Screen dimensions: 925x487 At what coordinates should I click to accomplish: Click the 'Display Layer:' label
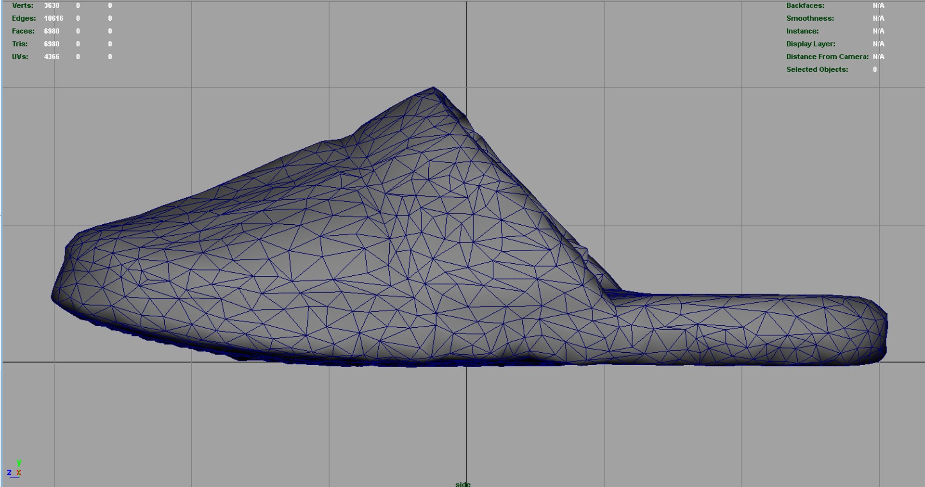[x=810, y=44]
